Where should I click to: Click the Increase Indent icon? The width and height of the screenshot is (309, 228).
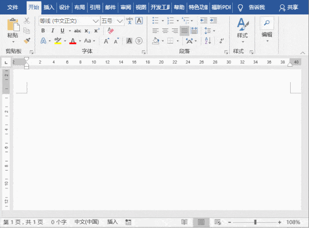(213, 20)
